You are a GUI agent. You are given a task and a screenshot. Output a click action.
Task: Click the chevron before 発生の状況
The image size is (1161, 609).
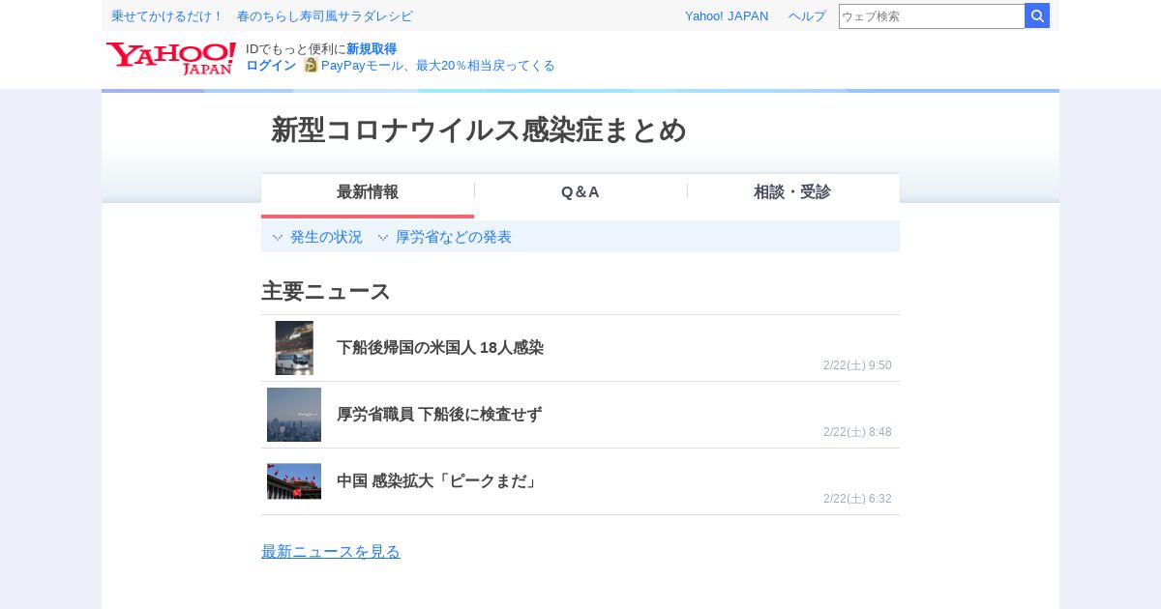point(278,238)
